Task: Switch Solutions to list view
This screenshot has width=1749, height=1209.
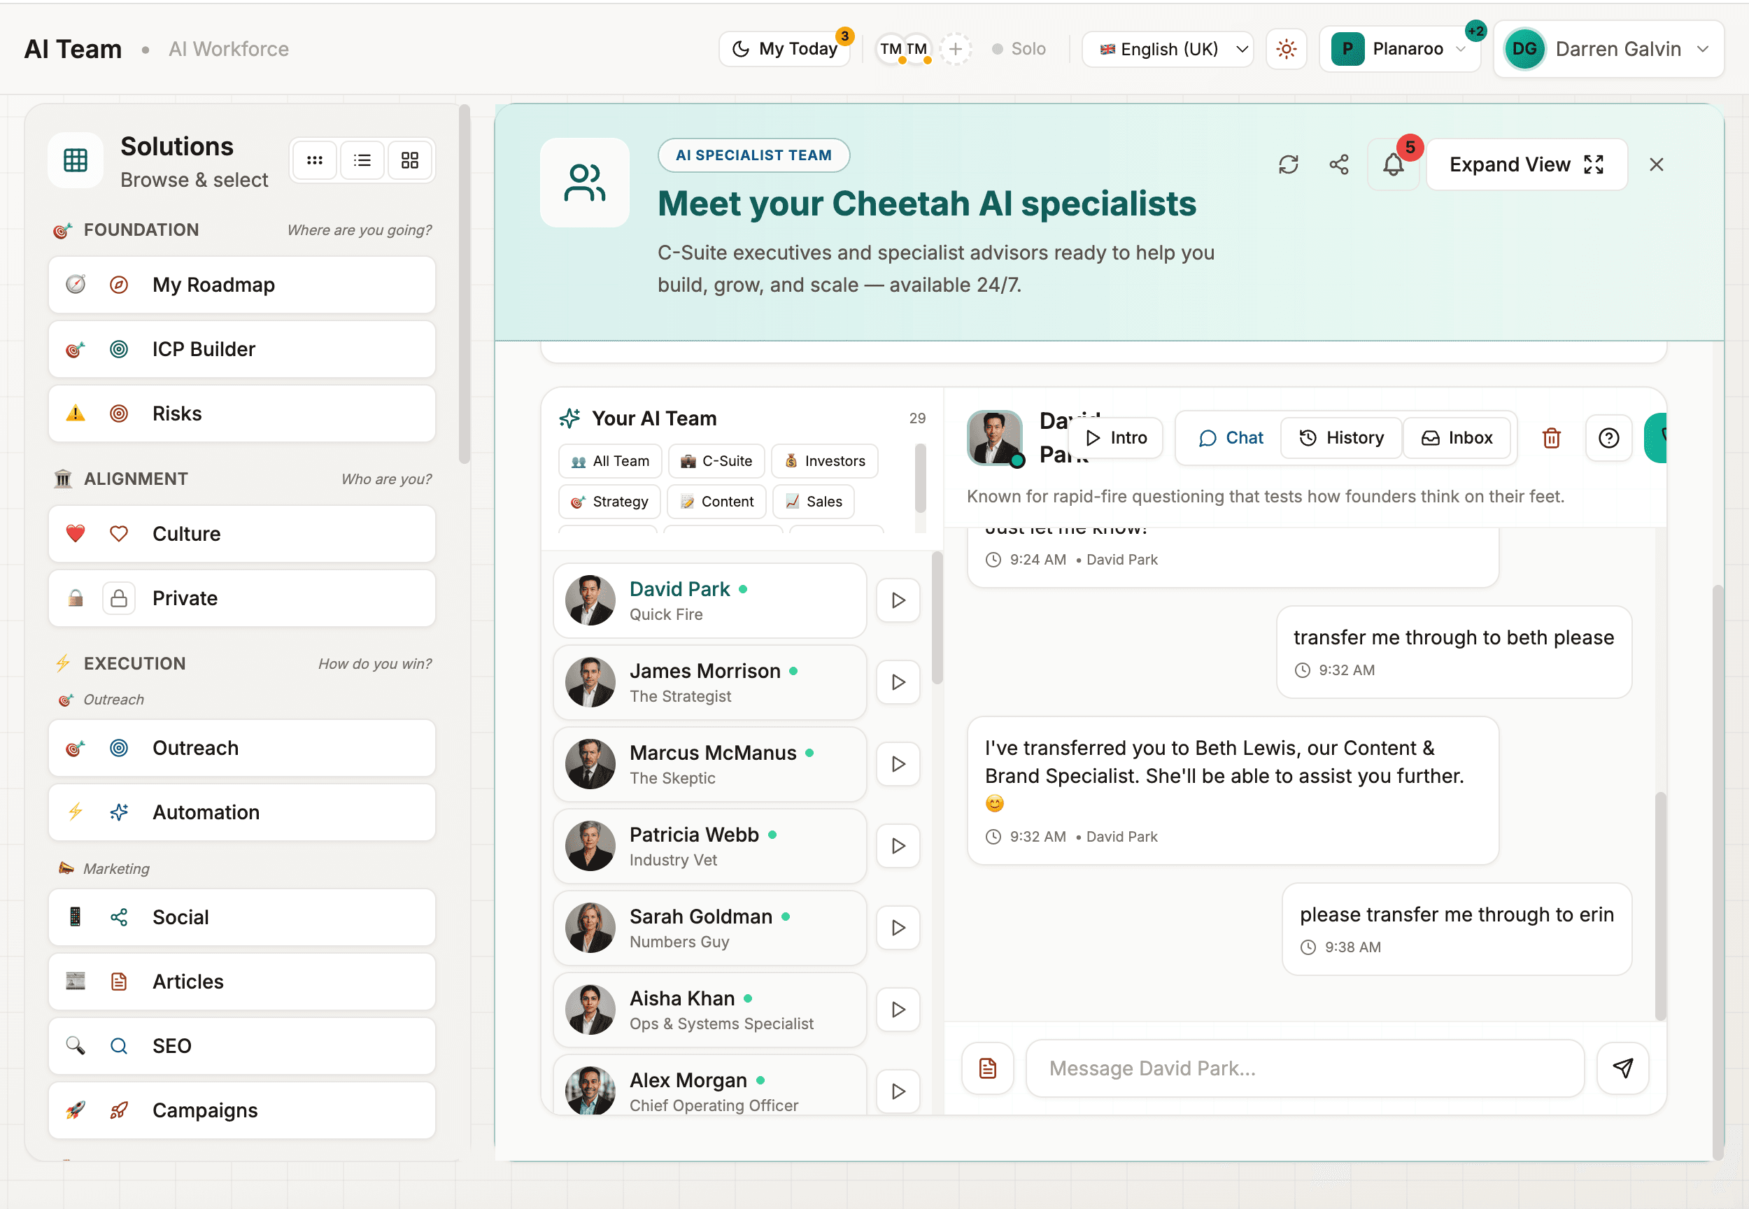Action: click(362, 161)
